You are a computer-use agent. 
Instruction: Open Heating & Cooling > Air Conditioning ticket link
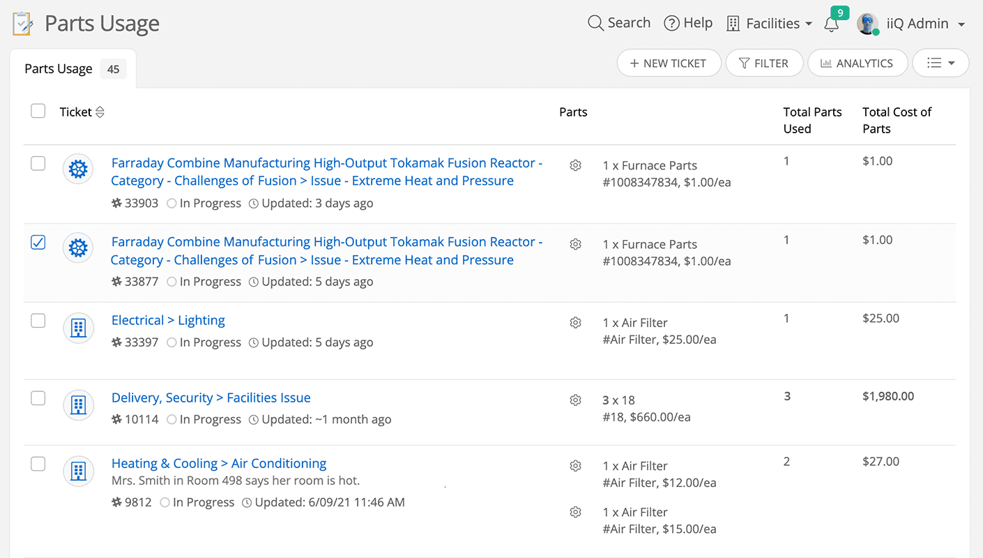[x=219, y=464]
